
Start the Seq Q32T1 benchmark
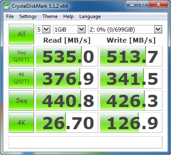[x=21, y=56]
